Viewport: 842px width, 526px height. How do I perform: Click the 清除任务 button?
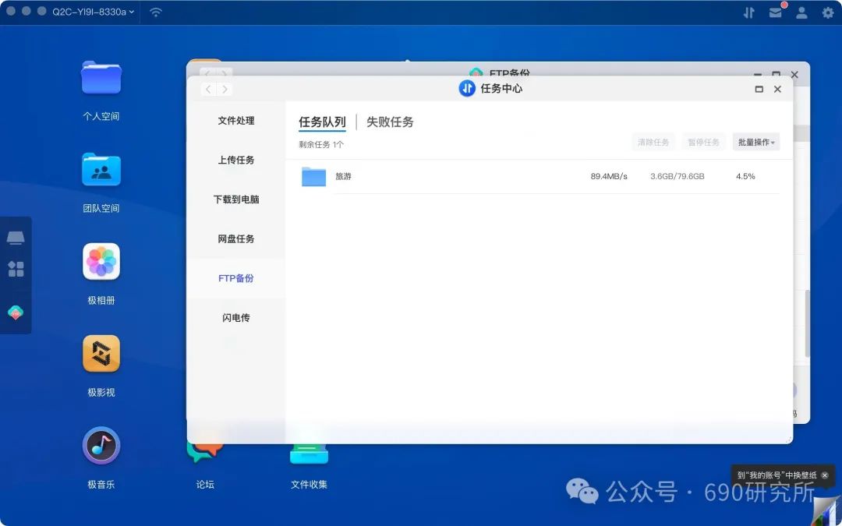(x=653, y=143)
